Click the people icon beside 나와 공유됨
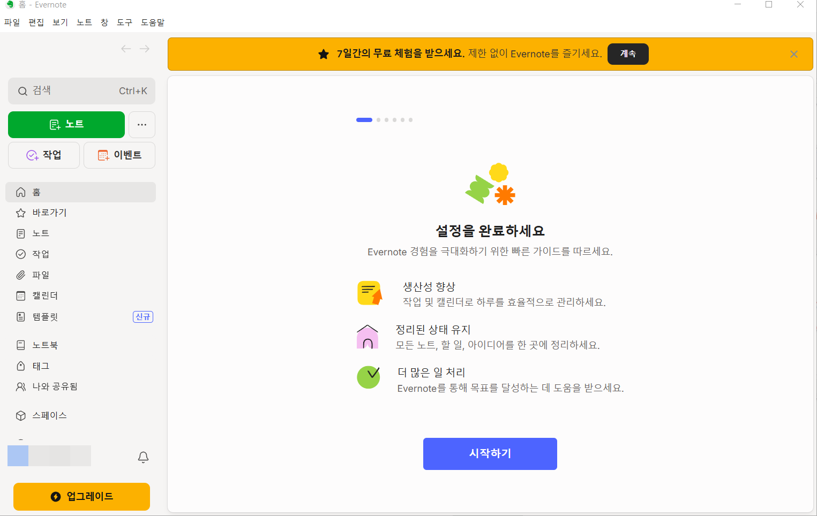817x516 pixels. pyautogui.click(x=21, y=386)
